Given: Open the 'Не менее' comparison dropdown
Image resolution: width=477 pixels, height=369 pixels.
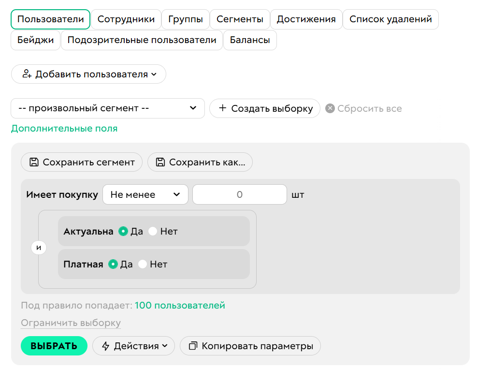Looking at the screenshot, I should (x=145, y=194).
